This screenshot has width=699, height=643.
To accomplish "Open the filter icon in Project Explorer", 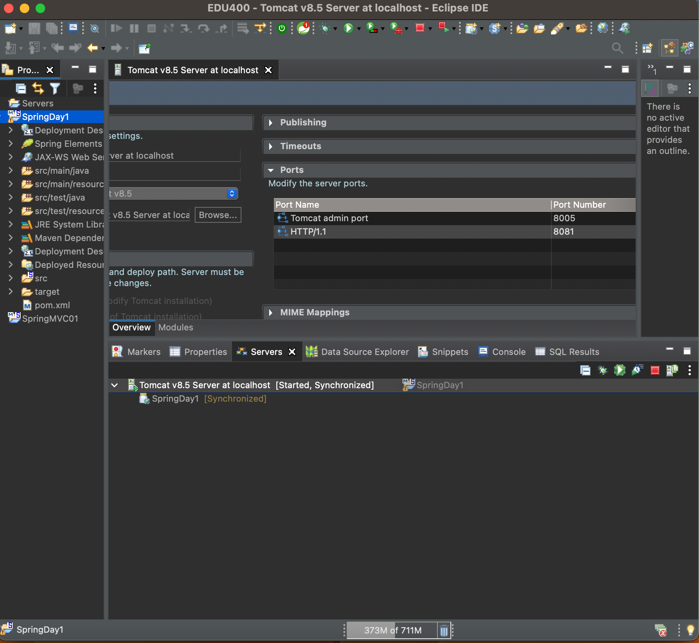I will coord(55,88).
